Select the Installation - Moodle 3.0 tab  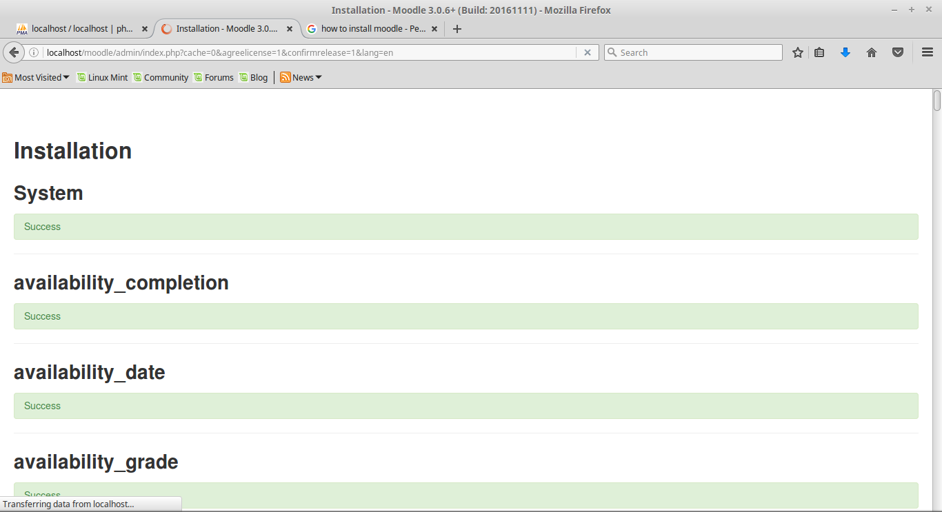pyautogui.click(x=227, y=29)
